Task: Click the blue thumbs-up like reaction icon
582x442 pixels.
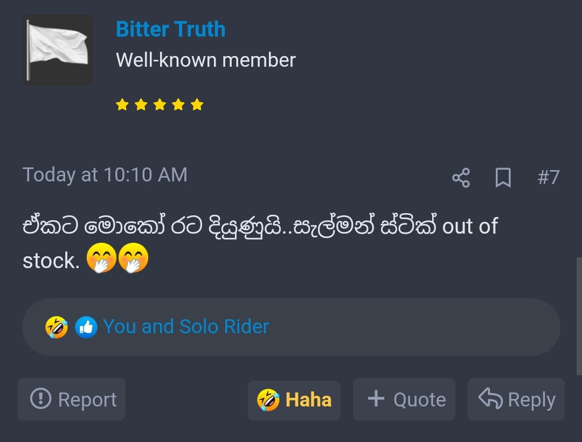Action: [86, 327]
